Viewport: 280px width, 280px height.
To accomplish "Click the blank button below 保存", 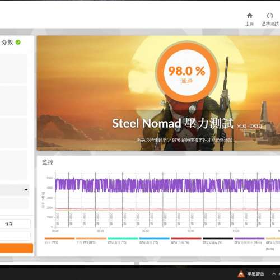I will [15, 236].
